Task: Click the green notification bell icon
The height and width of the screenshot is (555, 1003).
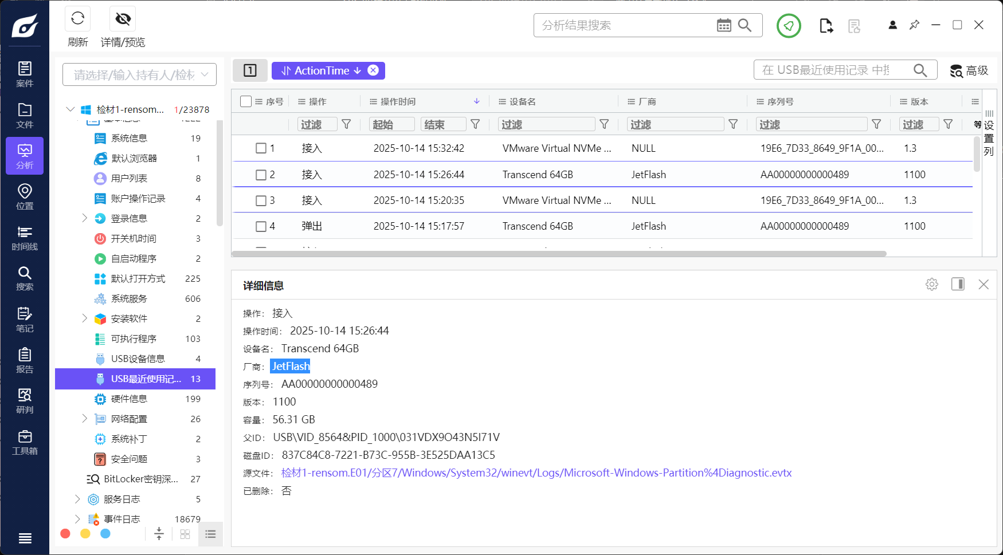Action: (789, 26)
